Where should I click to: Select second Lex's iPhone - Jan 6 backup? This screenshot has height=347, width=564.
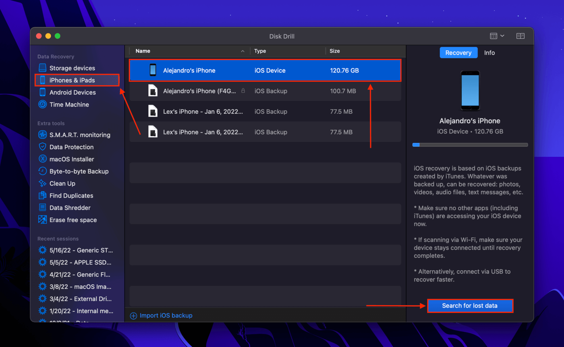coord(265,132)
